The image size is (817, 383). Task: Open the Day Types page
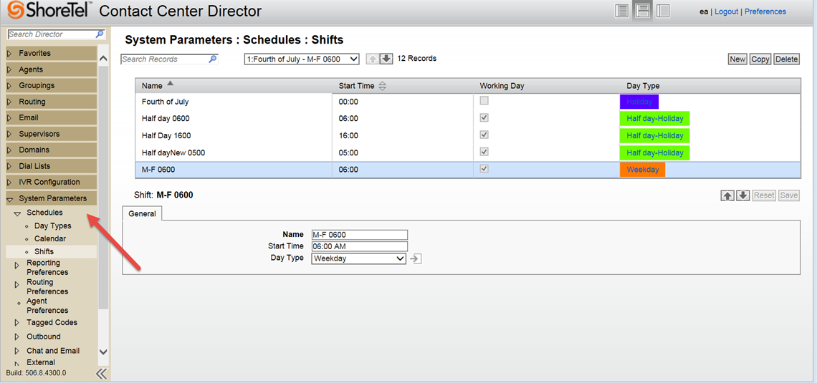pos(52,226)
